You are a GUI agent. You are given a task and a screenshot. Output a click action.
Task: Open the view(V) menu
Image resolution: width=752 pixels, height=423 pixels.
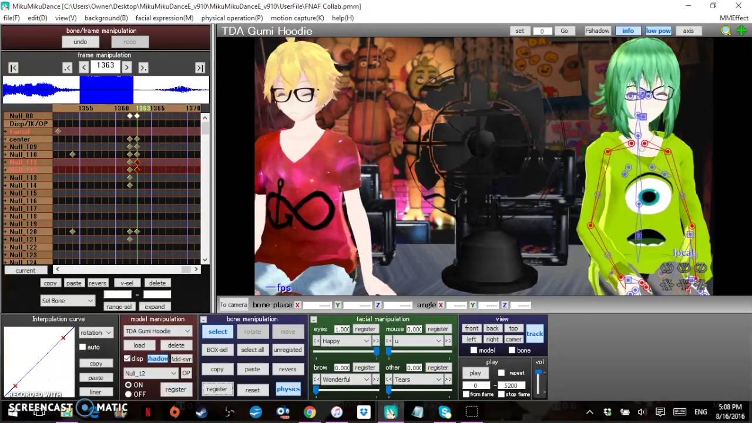point(66,18)
